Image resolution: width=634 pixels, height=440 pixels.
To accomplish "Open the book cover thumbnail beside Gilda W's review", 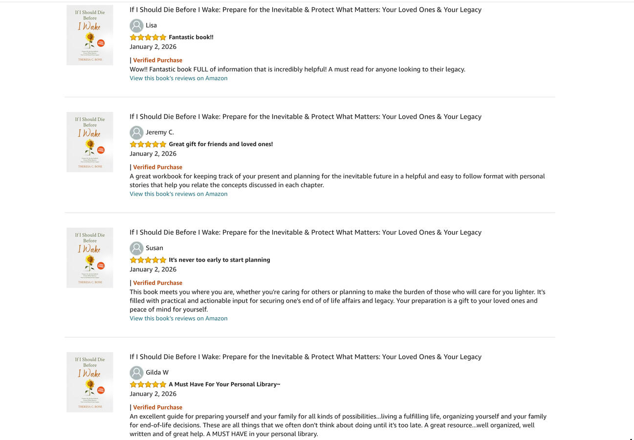I will coord(90,382).
